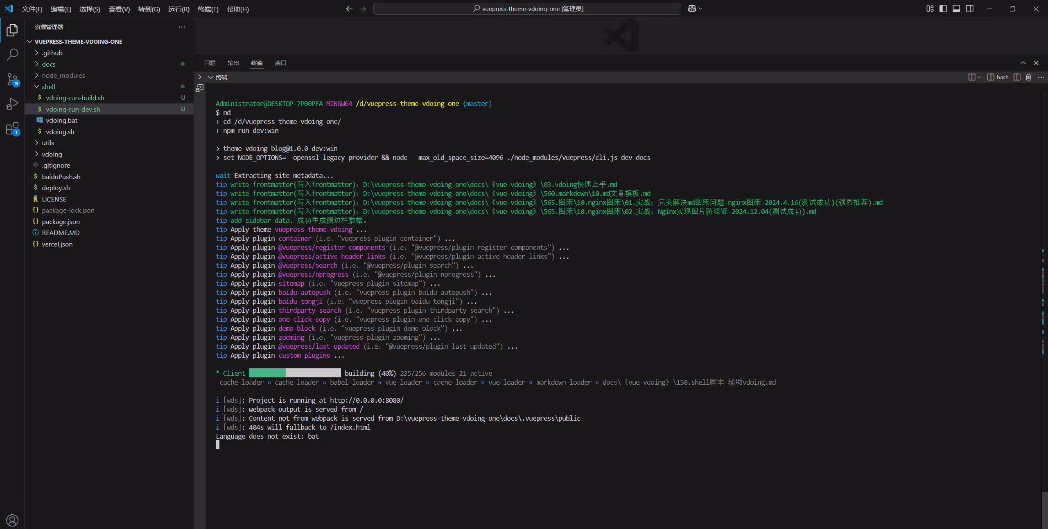Go forward using the navigation arrow
Image resolution: width=1048 pixels, height=529 pixels.
click(363, 9)
